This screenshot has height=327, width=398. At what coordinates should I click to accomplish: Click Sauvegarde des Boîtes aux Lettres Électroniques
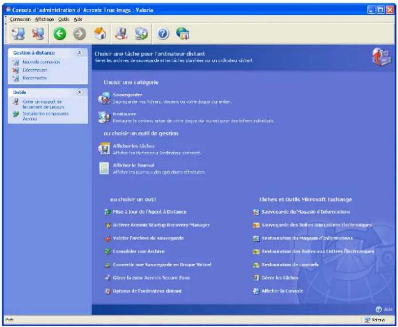point(317,225)
